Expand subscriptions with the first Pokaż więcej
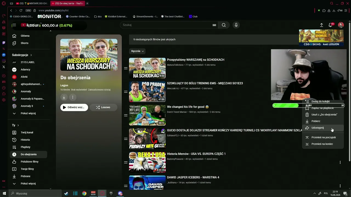The height and width of the screenshot is (197, 351). tap(28, 113)
